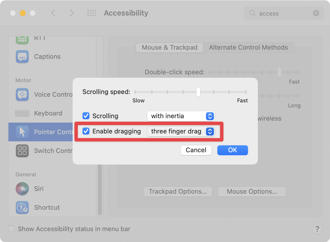This screenshot has width=330, height=242.
Task: Click the Shortcut accessibility icon
Action: pos(22,207)
